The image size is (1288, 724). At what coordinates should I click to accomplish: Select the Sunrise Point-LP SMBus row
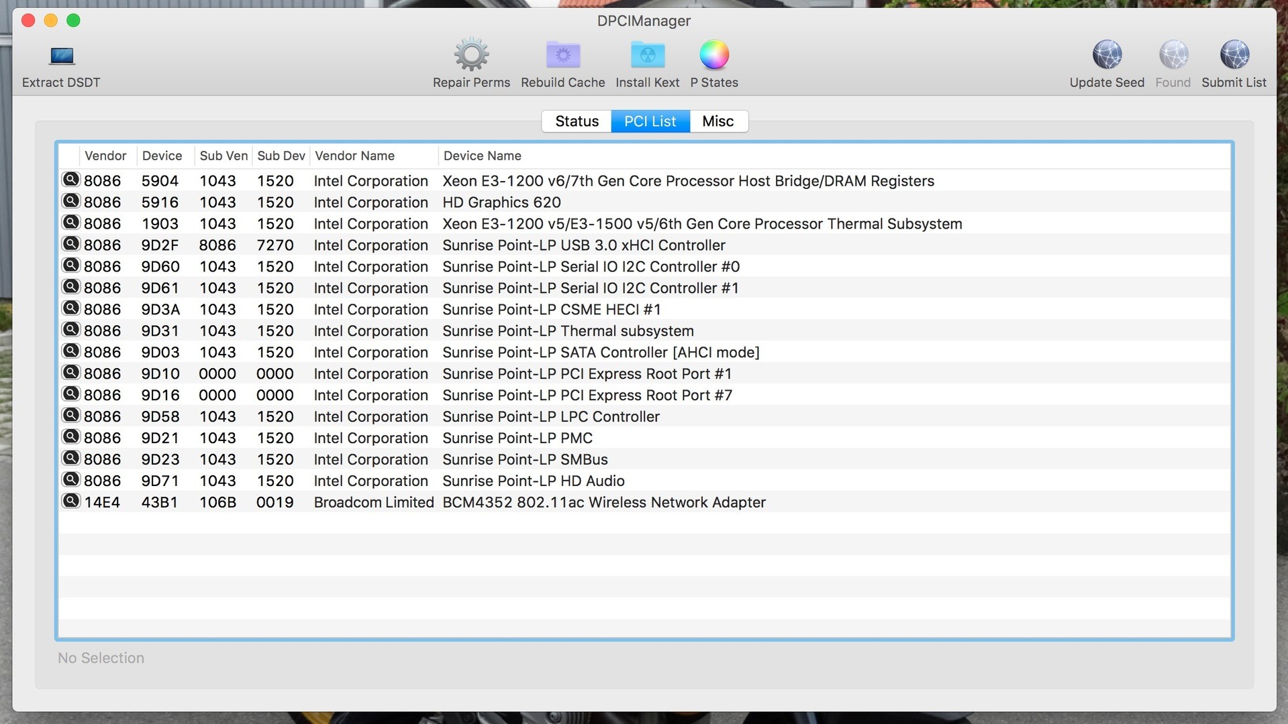tap(524, 460)
